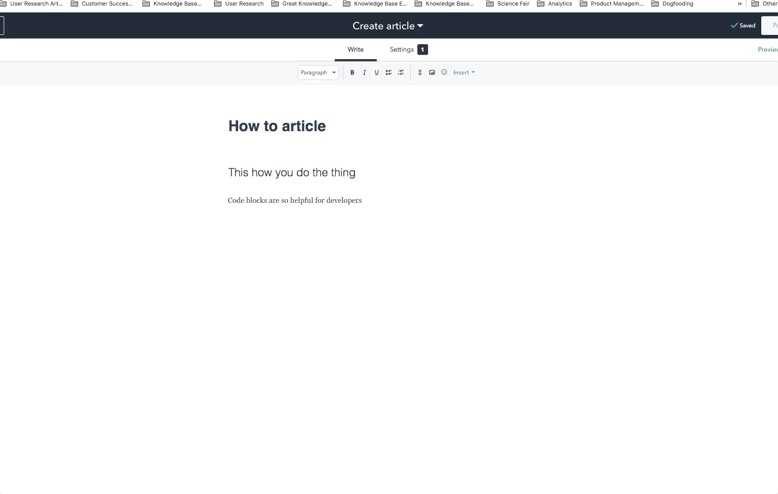778x494 pixels.
Task: Insert an image into the article
Action: click(432, 73)
